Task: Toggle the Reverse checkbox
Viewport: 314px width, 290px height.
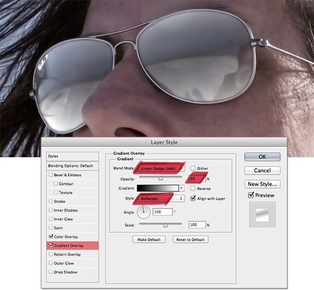Action: (193, 188)
